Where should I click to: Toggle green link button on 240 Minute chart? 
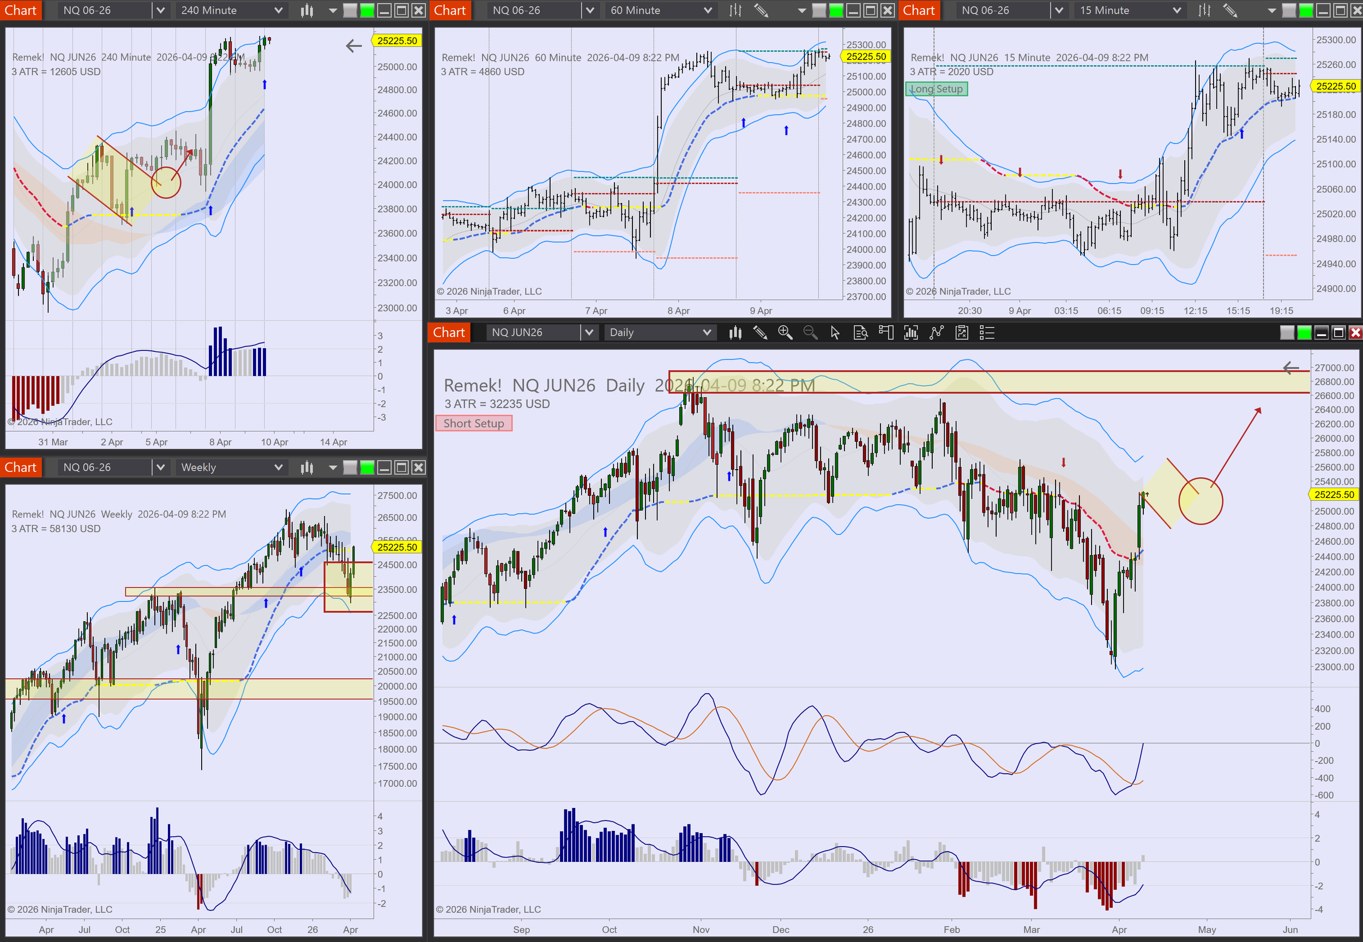coord(367,10)
